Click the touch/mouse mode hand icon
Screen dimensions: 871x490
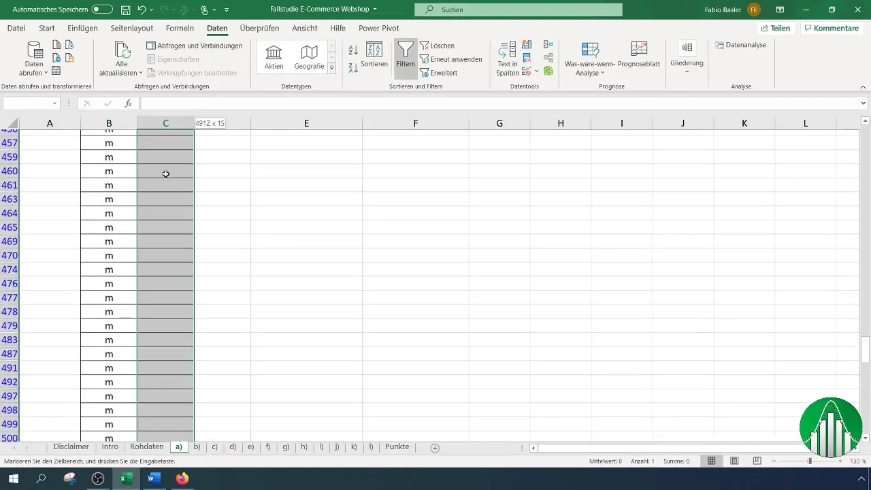203,10
